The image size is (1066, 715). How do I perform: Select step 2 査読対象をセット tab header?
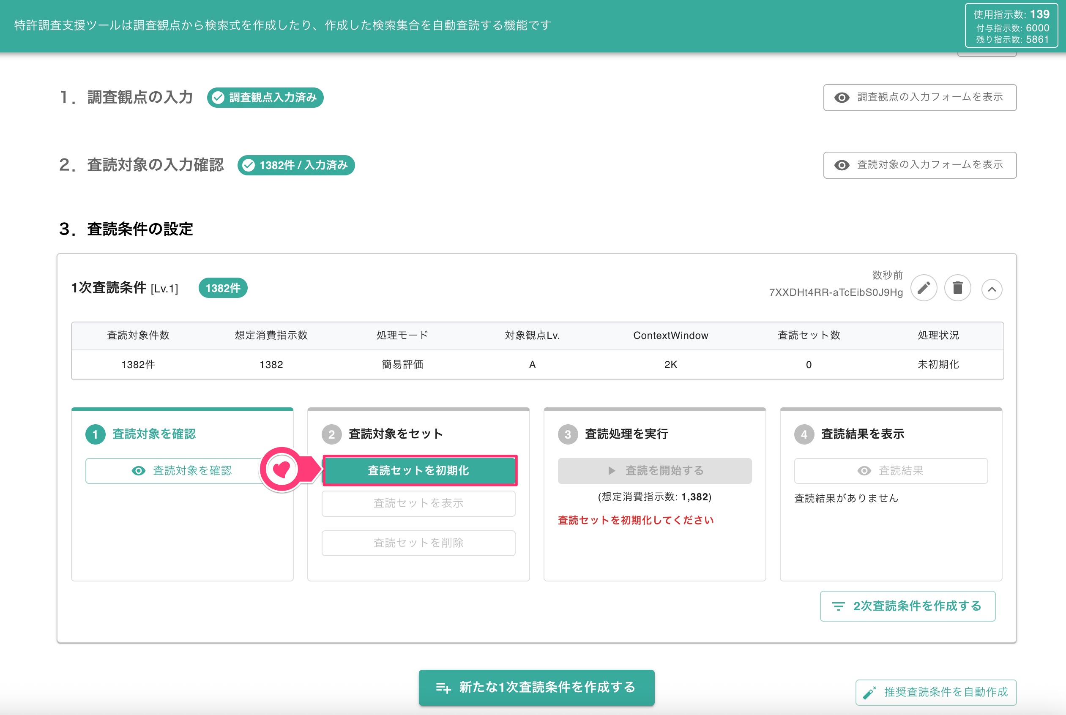coord(382,434)
